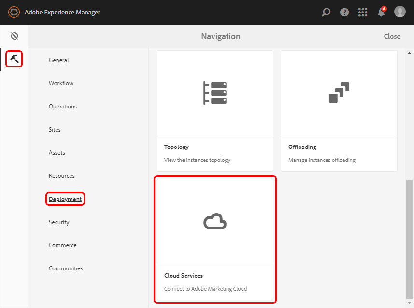Click 'View the instances topology' description

pyautogui.click(x=197, y=160)
